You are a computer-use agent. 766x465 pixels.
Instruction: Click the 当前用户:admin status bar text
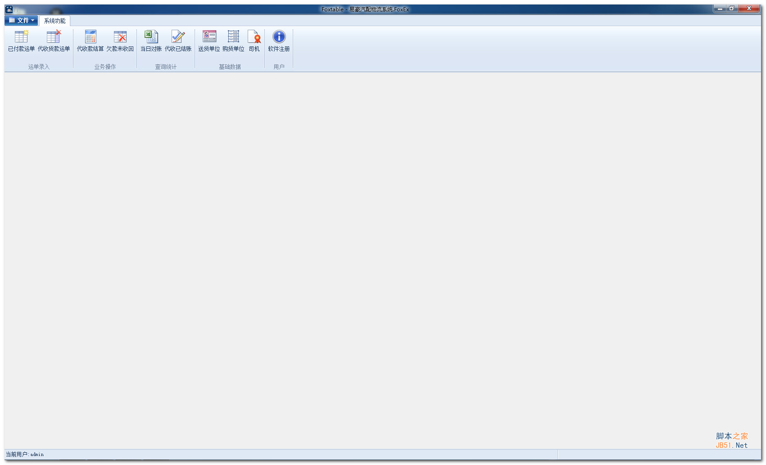(25, 454)
